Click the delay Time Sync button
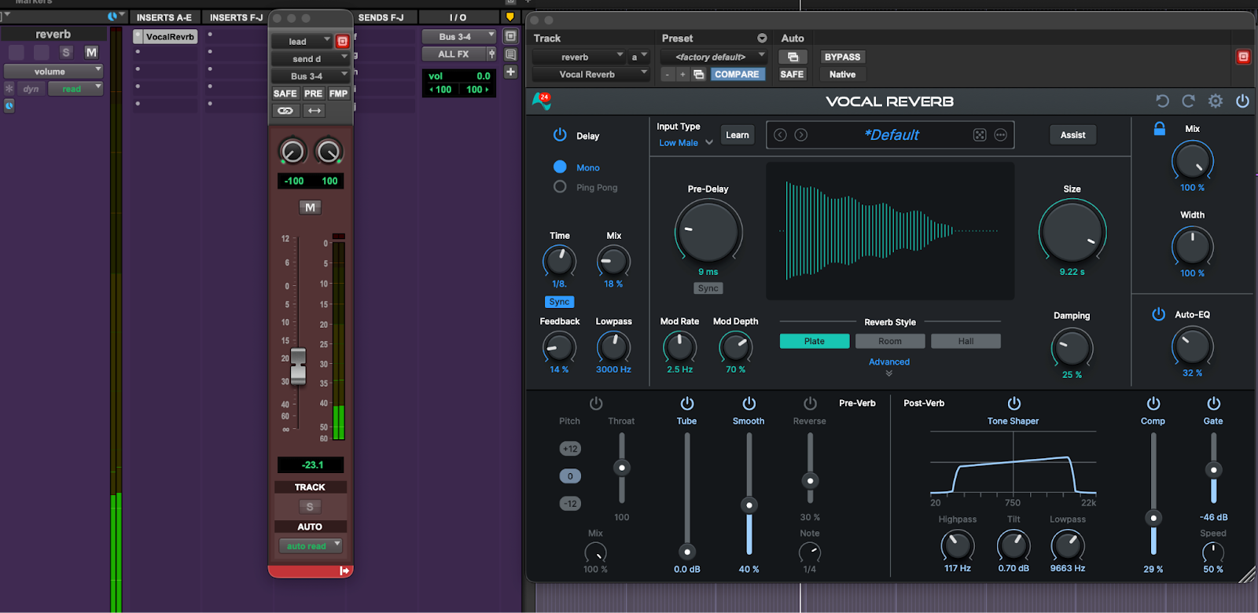 (560, 302)
